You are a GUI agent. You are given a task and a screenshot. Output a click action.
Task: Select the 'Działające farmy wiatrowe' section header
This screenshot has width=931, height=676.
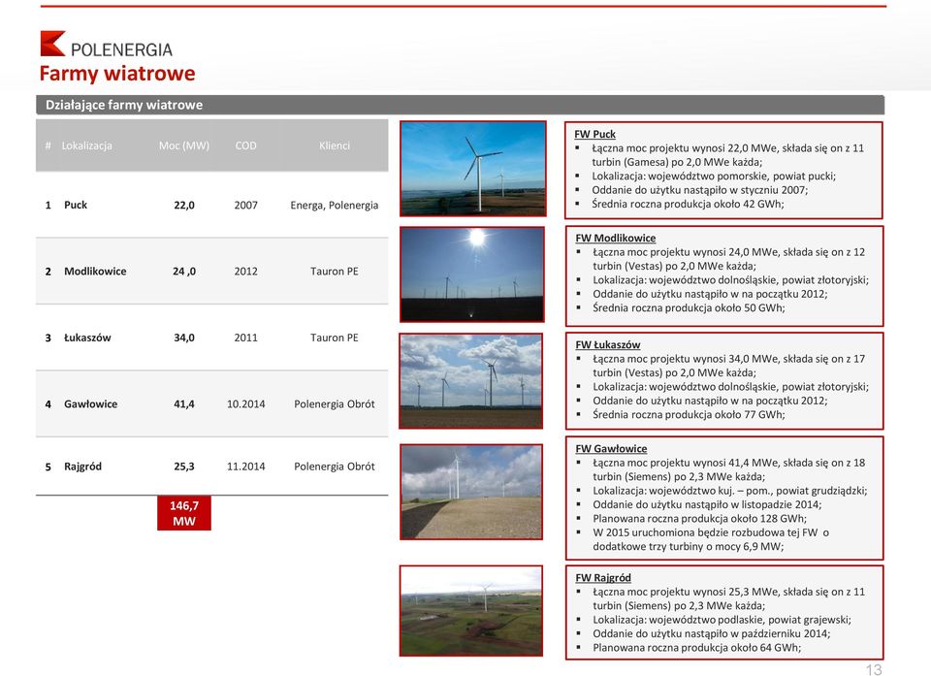pos(460,105)
